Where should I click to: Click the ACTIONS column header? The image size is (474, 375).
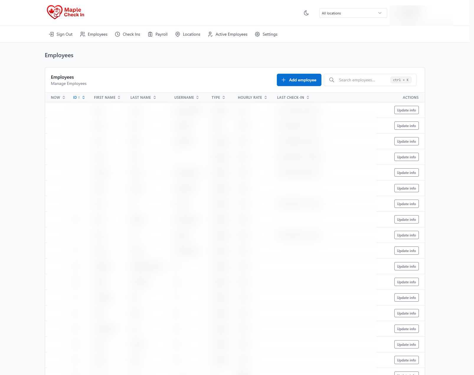coord(411,97)
